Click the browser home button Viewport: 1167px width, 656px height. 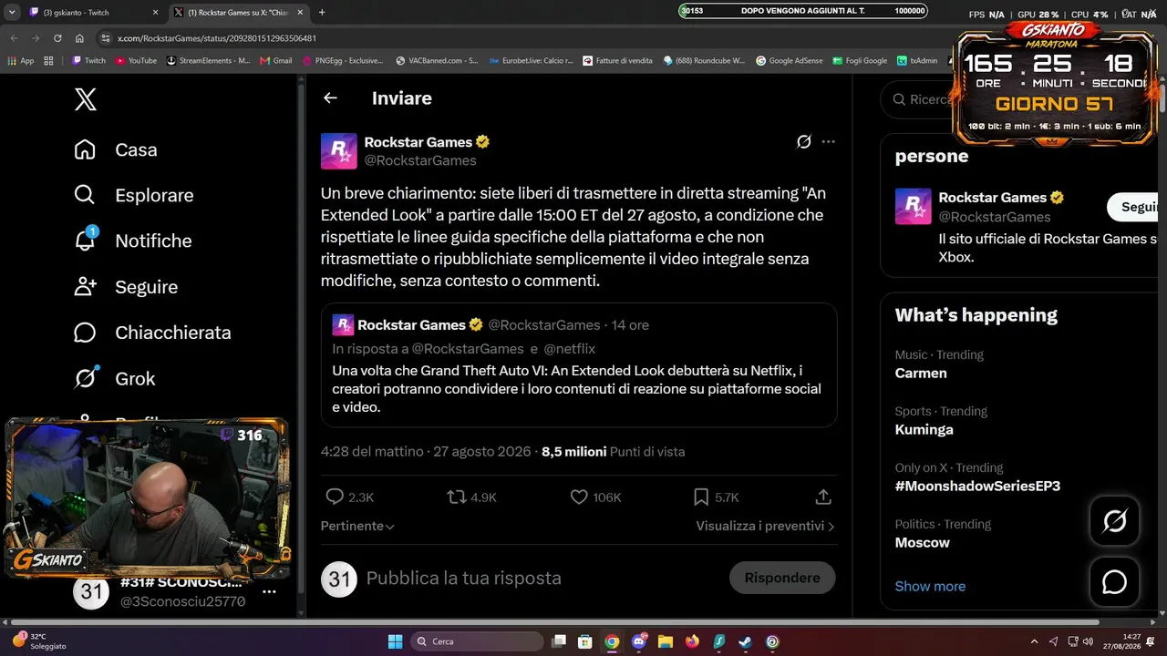point(79,38)
